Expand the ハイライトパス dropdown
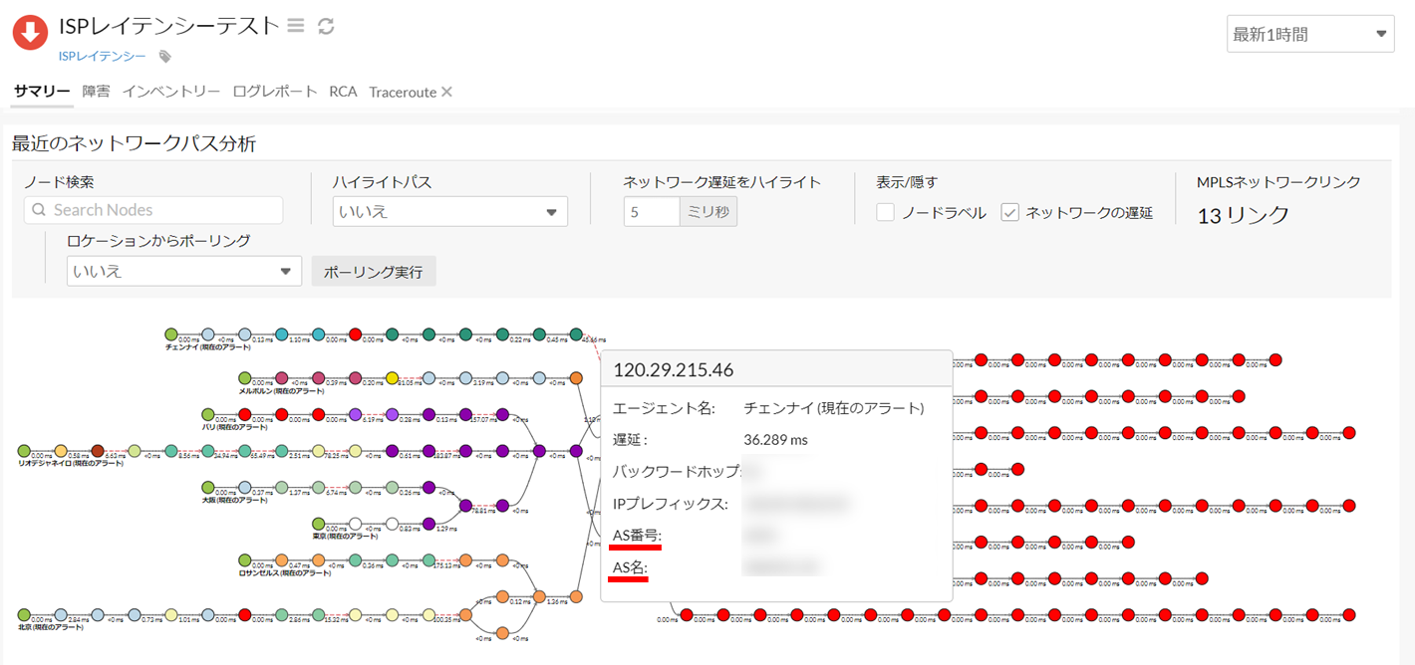Viewport: 1415px width, 665px height. tap(449, 212)
